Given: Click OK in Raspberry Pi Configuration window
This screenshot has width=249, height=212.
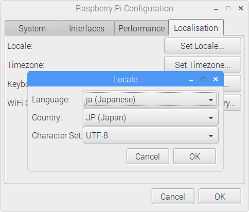Looking at the screenshot, I should pyautogui.click(x=220, y=197).
